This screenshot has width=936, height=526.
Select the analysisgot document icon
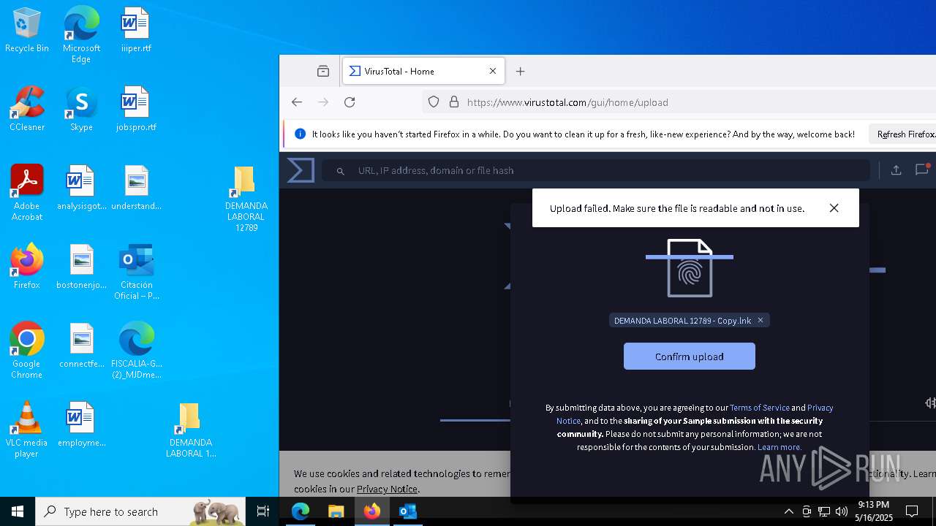[x=81, y=188]
